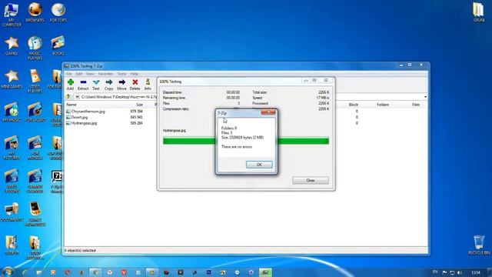
Task: Open the Books desktop folder
Action: [58, 46]
